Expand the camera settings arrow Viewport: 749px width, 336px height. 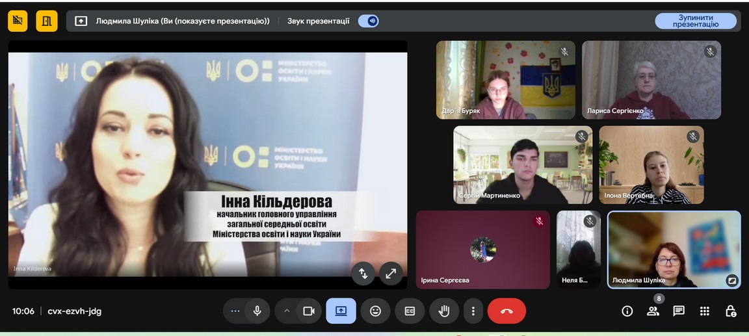click(x=287, y=311)
